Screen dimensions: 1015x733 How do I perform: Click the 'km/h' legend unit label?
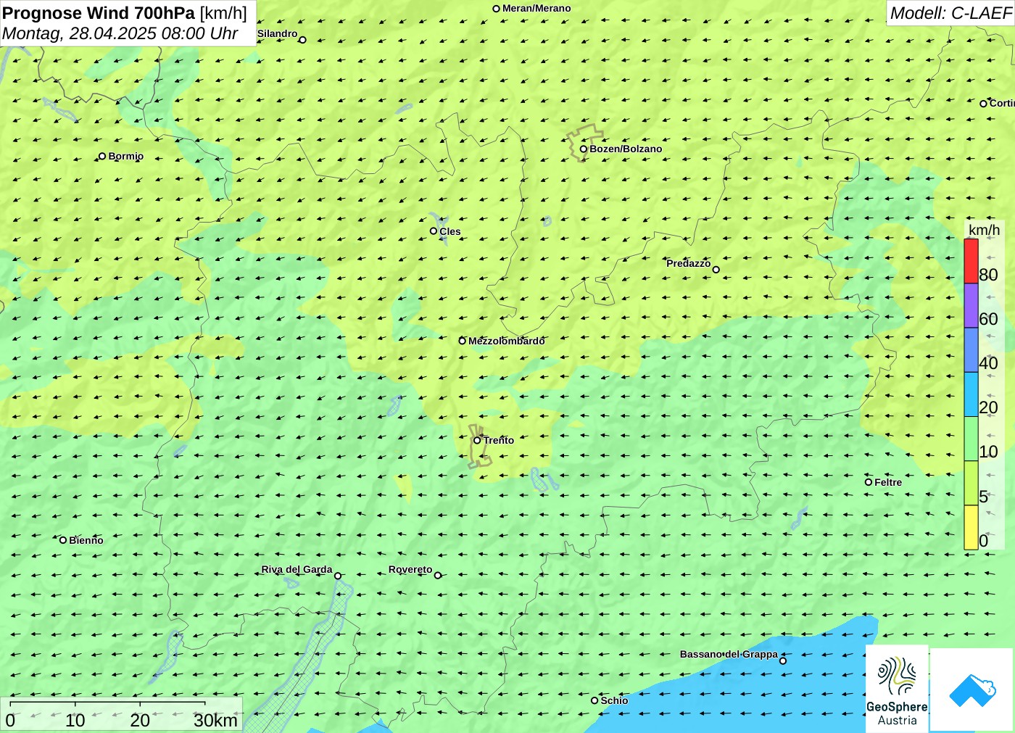[x=984, y=230]
